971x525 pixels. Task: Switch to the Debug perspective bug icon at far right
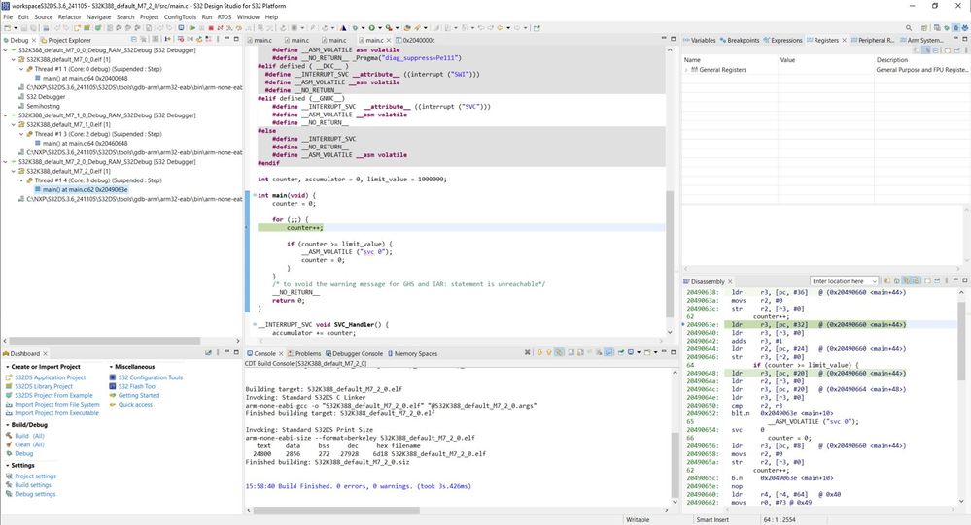point(965,28)
